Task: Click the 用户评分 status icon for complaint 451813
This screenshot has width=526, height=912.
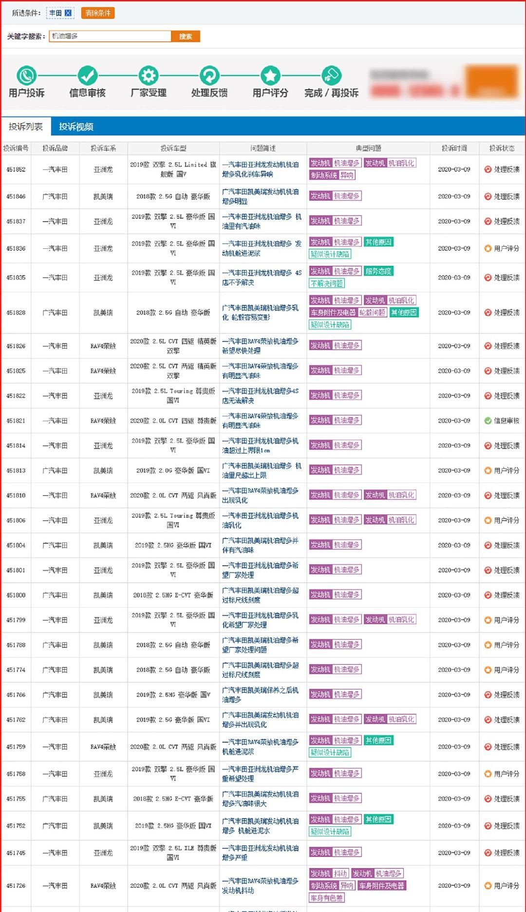Action: pos(488,470)
